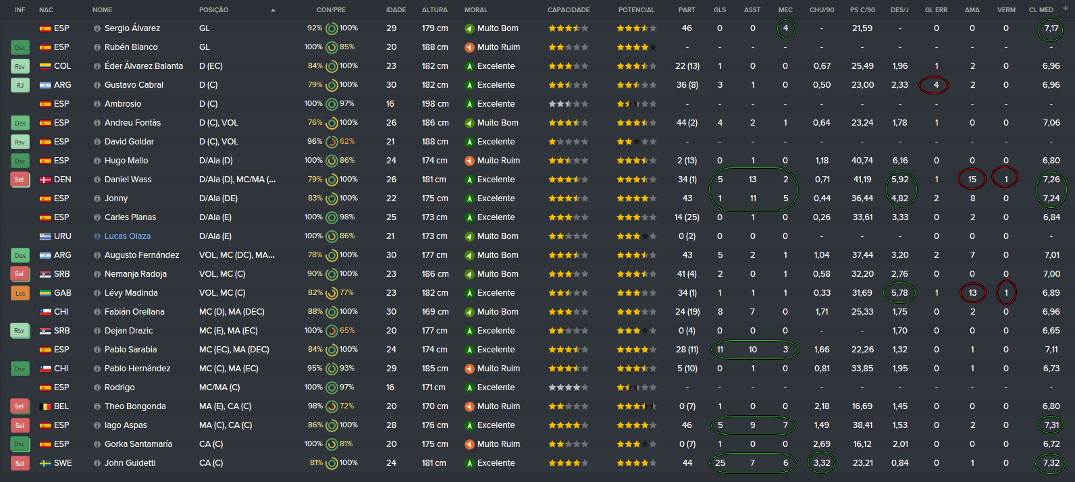Click the morale icon in Rubén Blanco's row
Viewport: 1075px width, 482px height.
[469, 47]
